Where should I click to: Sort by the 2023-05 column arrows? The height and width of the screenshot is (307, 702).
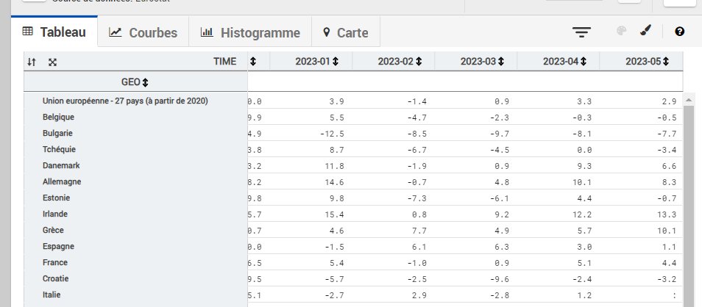click(x=665, y=62)
